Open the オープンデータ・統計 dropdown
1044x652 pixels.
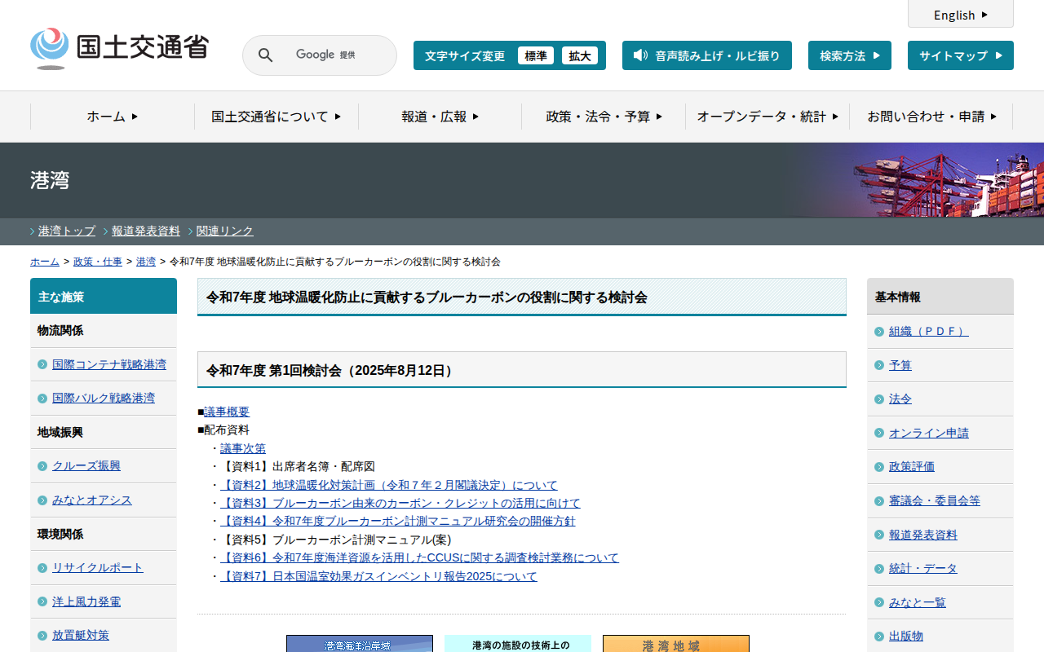point(767,117)
